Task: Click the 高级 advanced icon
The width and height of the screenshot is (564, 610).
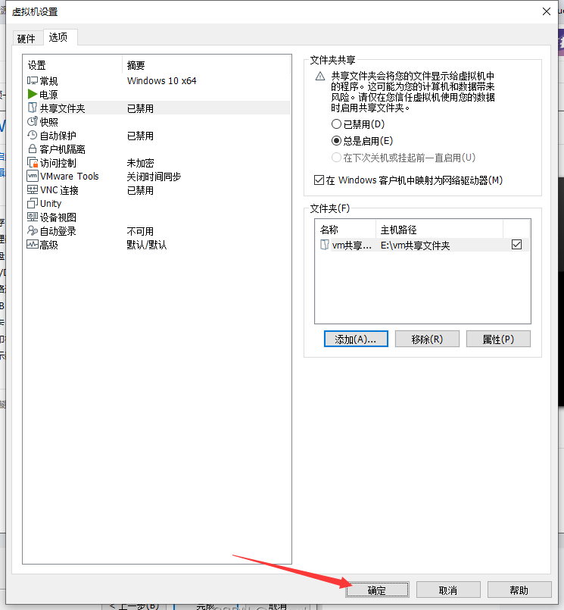Action: click(x=33, y=244)
